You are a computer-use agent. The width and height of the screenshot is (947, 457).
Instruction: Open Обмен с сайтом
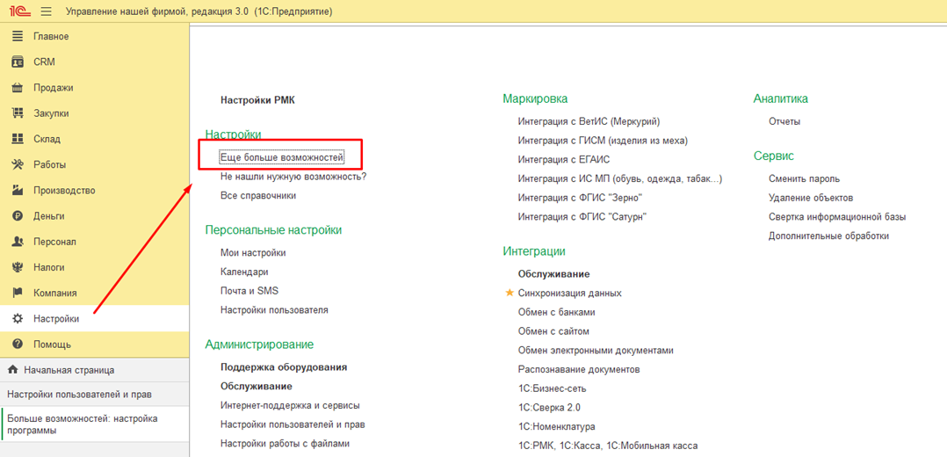[x=553, y=331]
